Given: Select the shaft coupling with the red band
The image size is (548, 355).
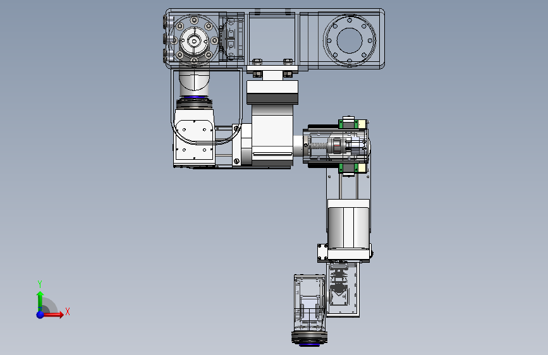Looking at the screenshot, I should 336,146.
